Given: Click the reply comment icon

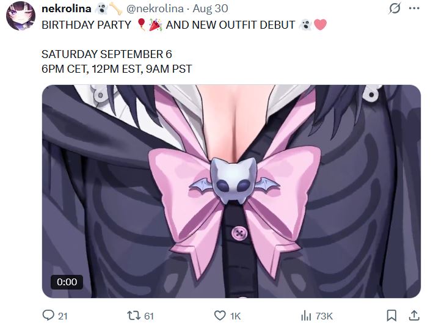Looking at the screenshot, I should click(x=48, y=315).
